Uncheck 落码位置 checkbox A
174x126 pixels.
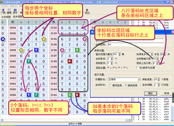108,68
